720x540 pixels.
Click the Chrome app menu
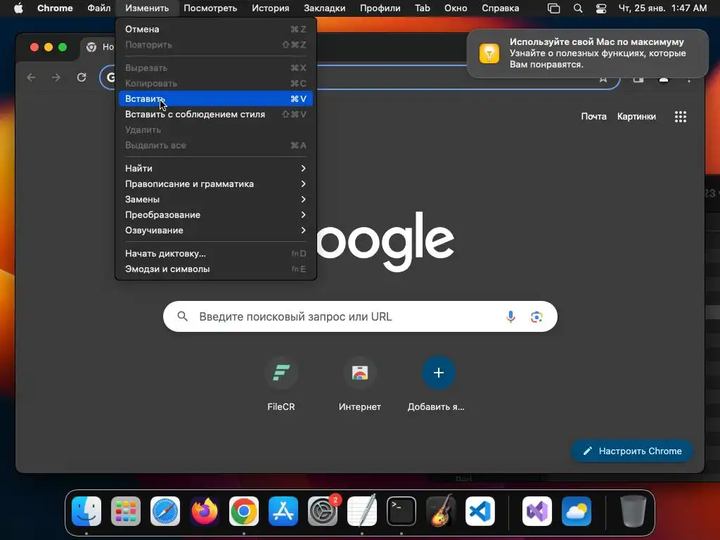[x=55, y=8]
